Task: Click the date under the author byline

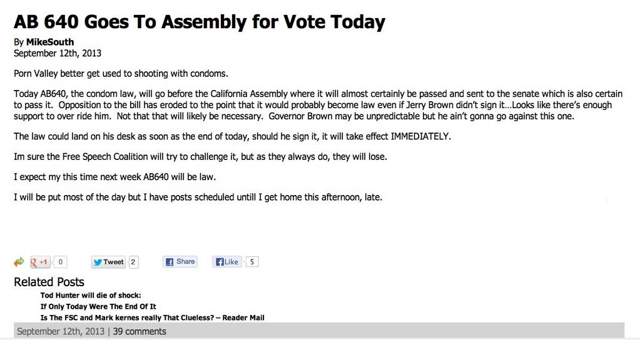Action: pos(58,53)
